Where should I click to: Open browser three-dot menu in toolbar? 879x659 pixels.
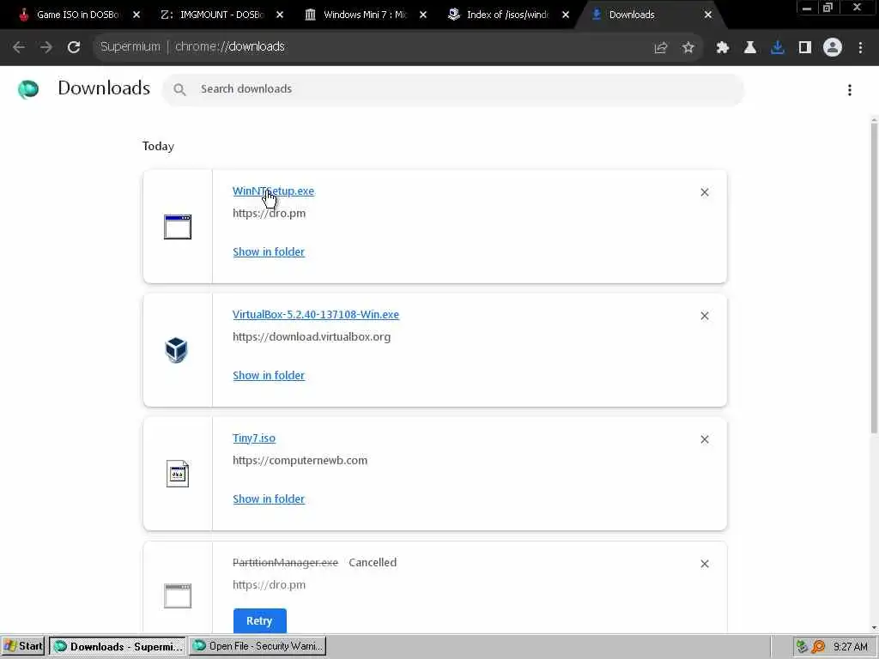(x=860, y=48)
